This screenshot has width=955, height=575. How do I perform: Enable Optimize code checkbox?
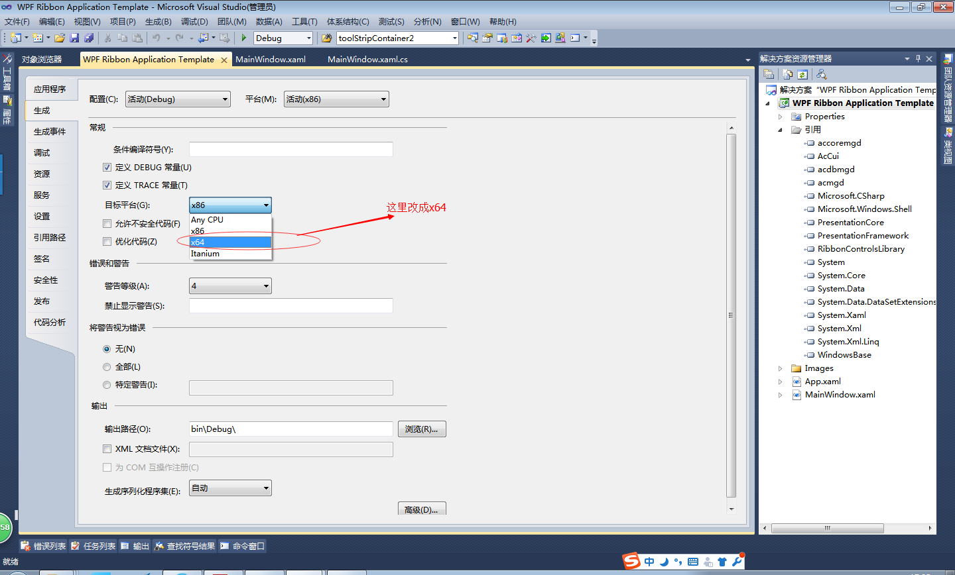tap(107, 242)
